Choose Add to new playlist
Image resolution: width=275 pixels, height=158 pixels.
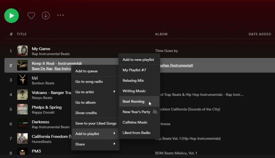(138, 60)
